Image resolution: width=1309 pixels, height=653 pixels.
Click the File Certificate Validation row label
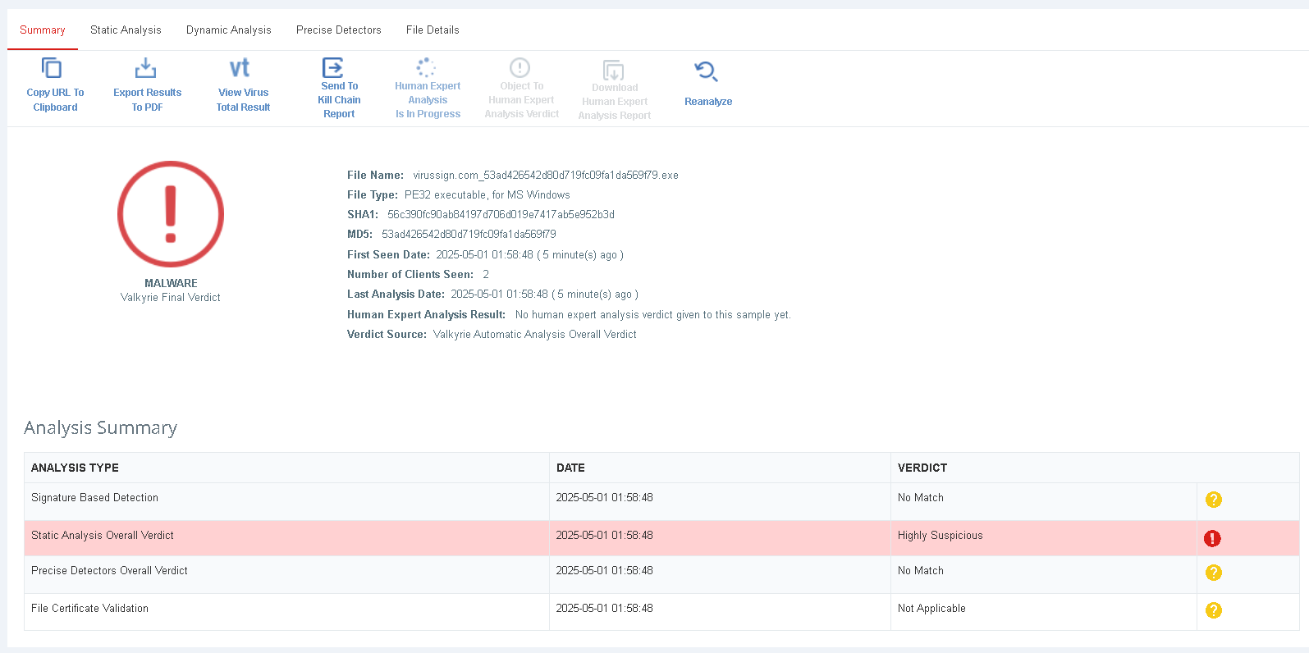coord(89,609)
